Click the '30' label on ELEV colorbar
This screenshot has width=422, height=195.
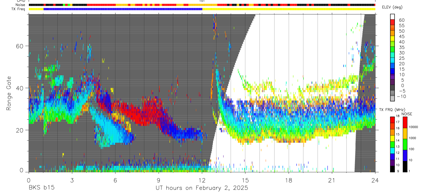click(x=401, y=53)
